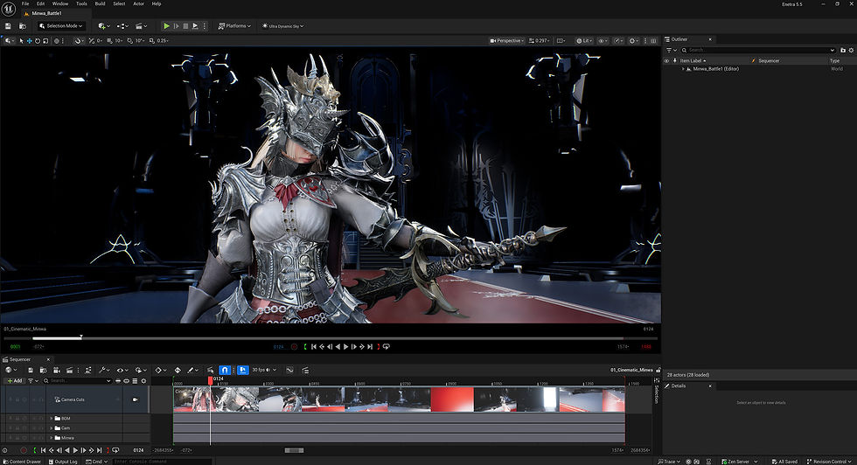Click the stop simulation button in main toolbar
Viewport: 857px width, 465px height.
(185, 25)
